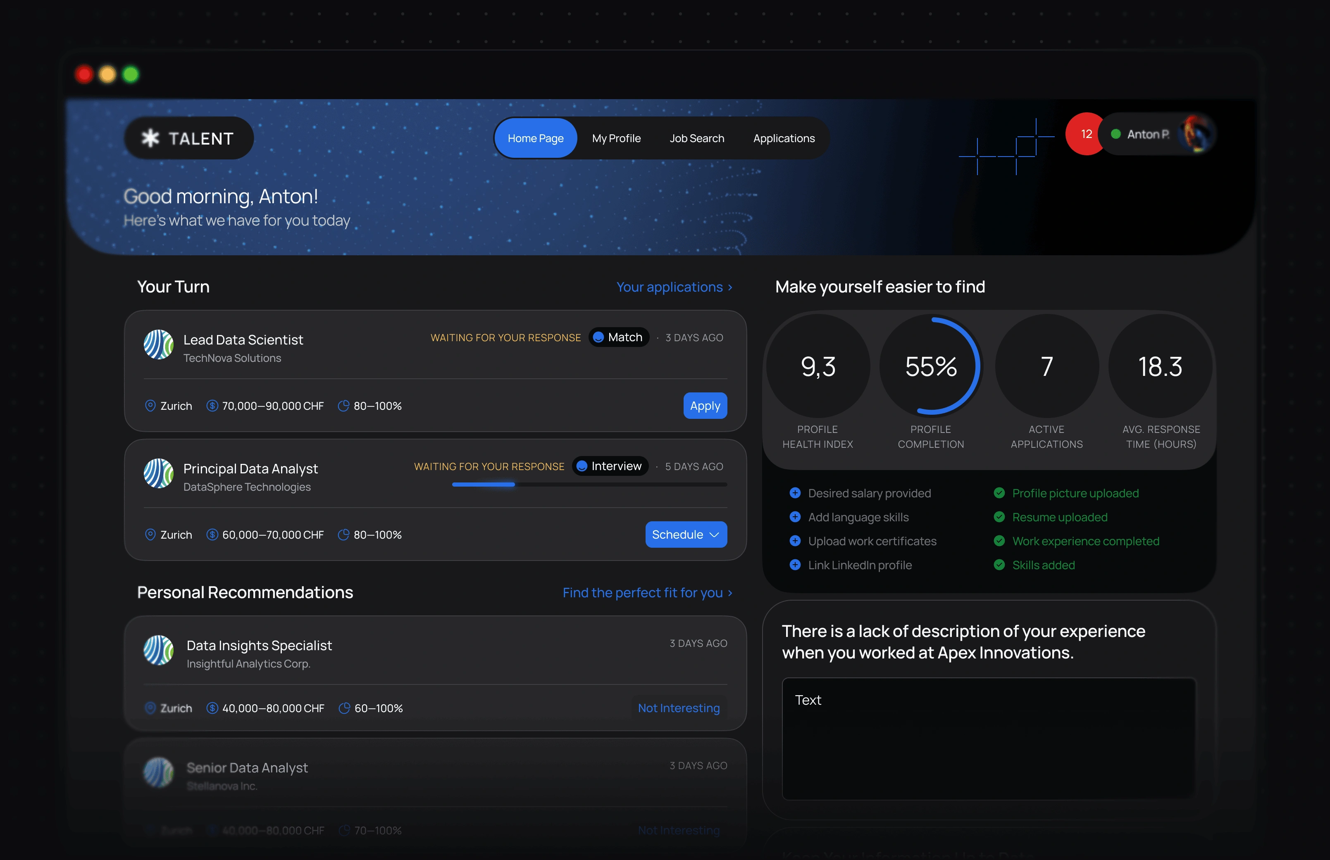Click plus icon beside Upload work certificates
This screenshot has height=860, width=1330.
[x=795, y=541]
